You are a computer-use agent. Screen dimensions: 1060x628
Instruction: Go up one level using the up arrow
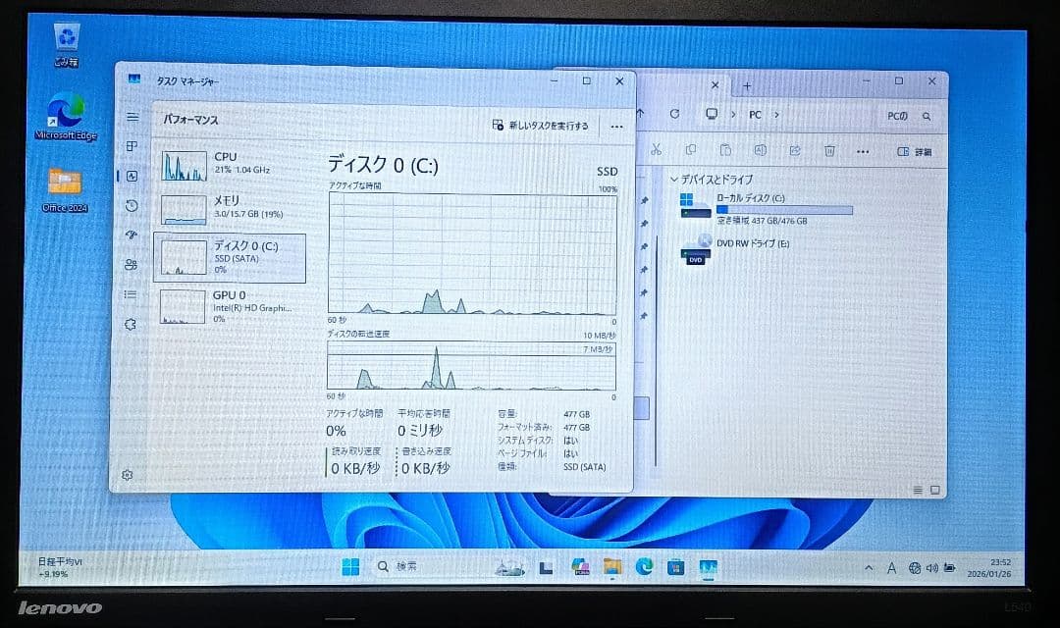click(640, 114)
